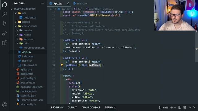Place cursor on setNames in getNames line
The image size is (198, 111).
[94, 65]
